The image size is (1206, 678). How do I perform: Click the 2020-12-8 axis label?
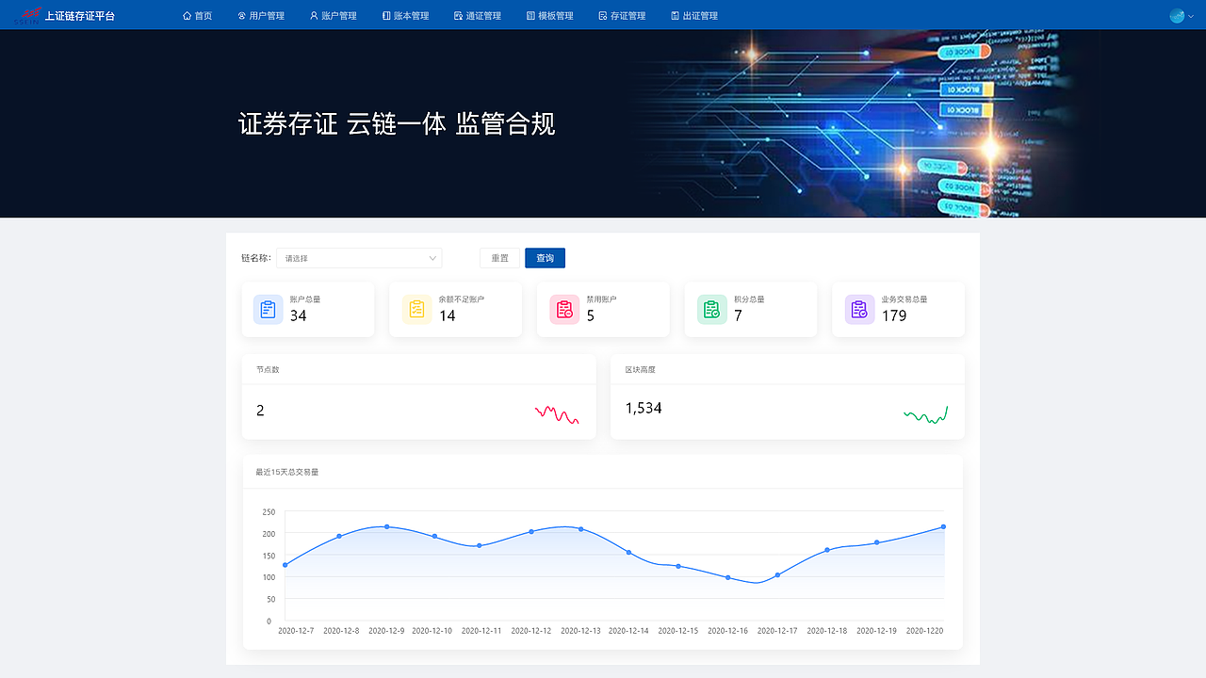coord(341,631)
